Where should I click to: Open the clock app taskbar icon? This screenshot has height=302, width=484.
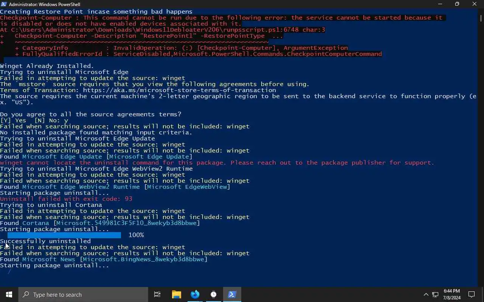[x=213, y=294]
